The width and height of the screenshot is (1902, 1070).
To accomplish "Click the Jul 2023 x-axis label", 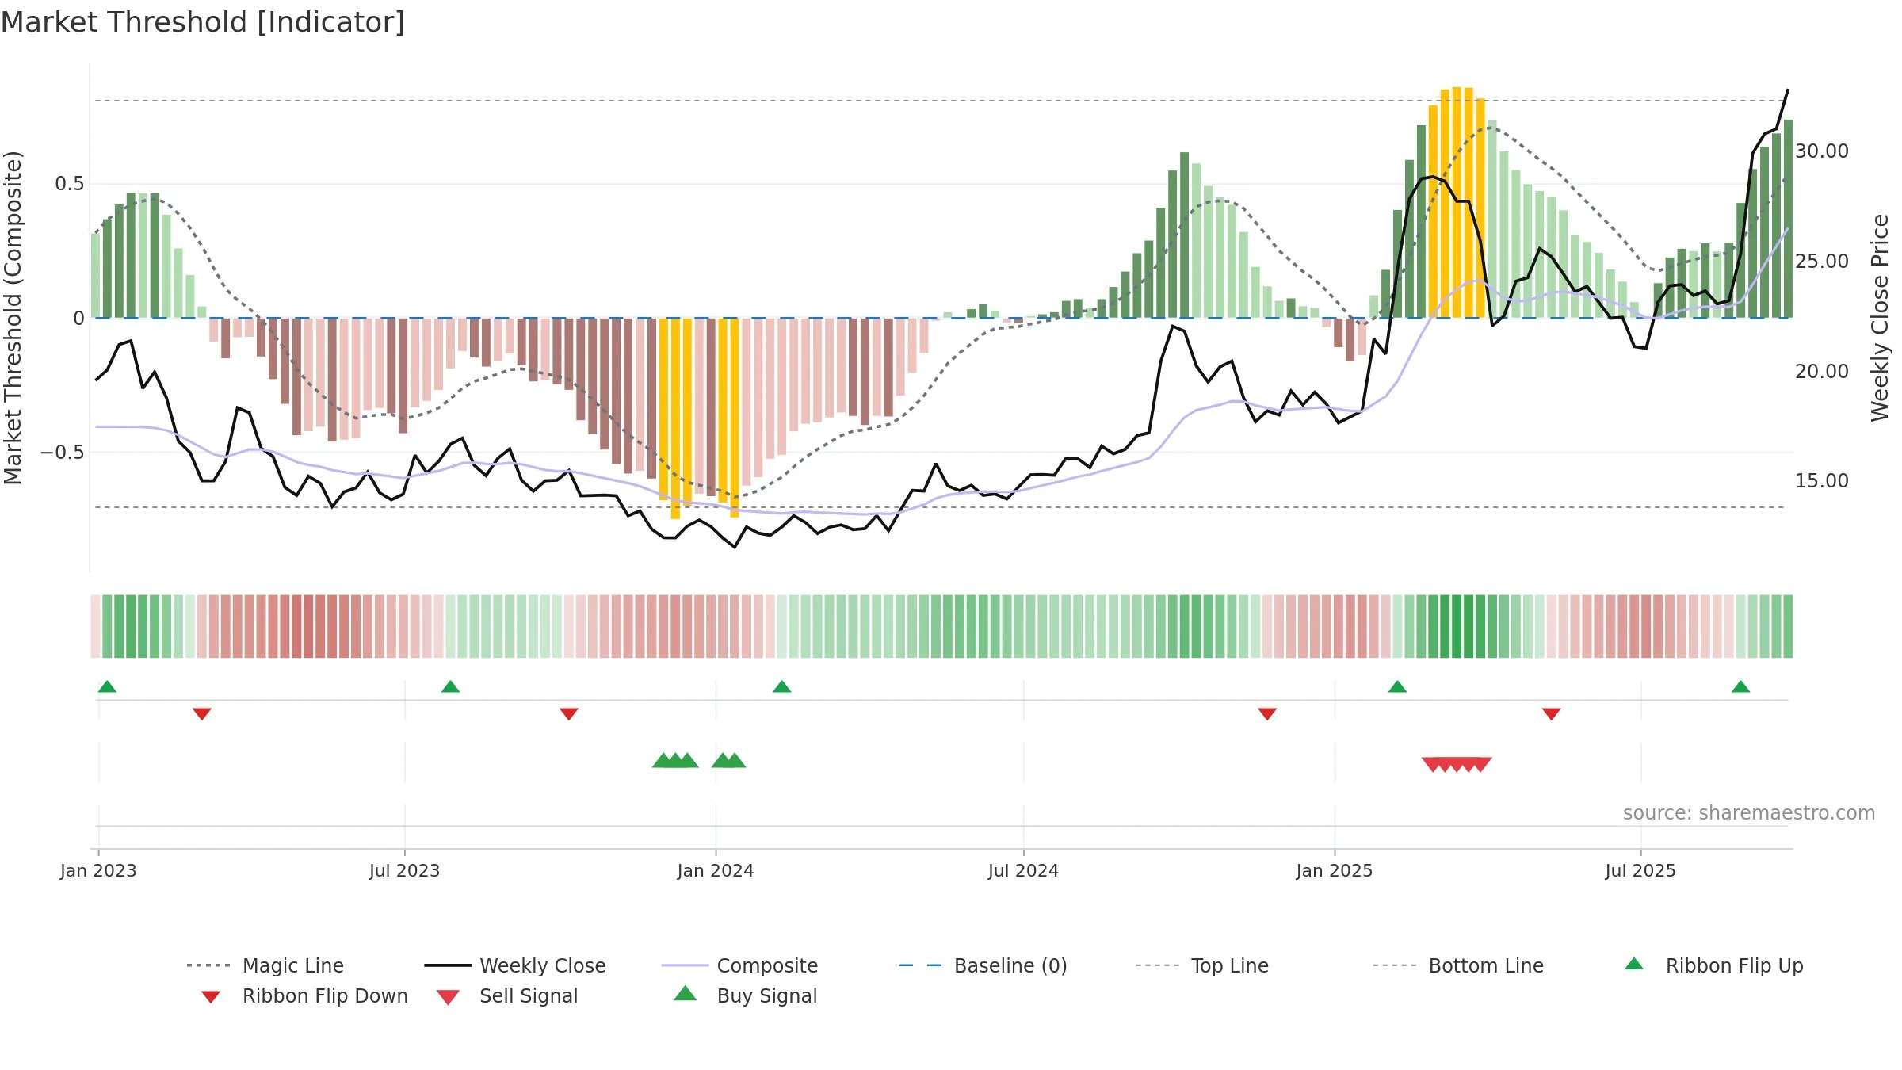I will (404, 870).
